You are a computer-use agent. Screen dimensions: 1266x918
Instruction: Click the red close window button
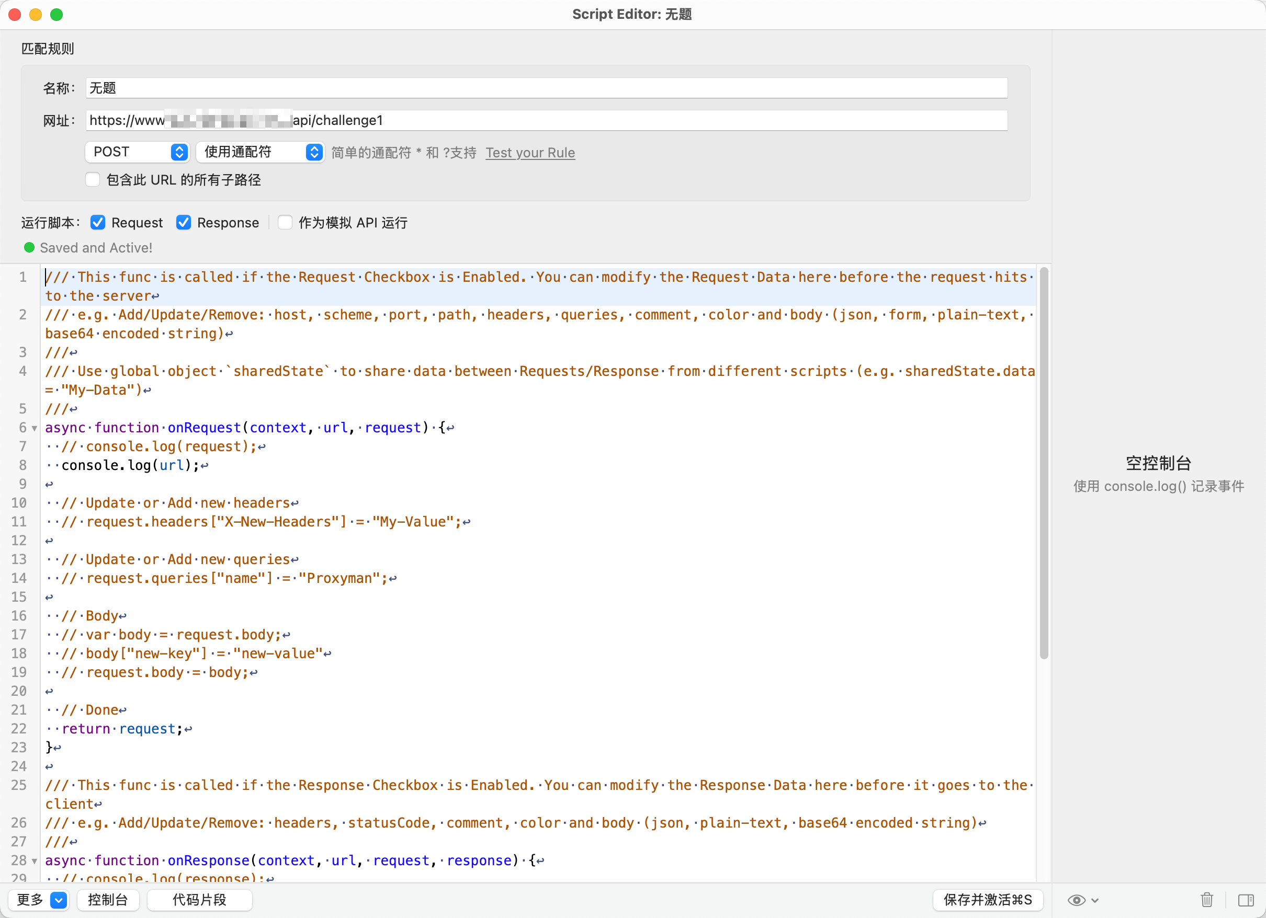tap(15, 15)
